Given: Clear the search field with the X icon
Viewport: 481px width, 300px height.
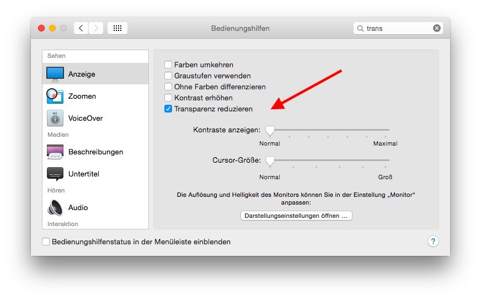Looking at the screenshot, I should pos(437,28).
